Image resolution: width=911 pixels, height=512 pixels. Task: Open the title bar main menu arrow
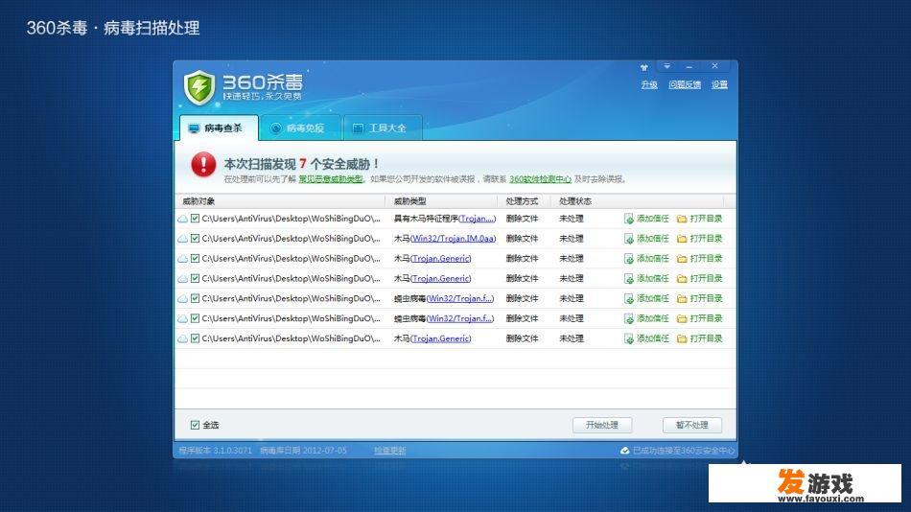(x=667, y=66)
